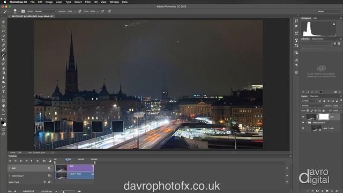Mute the Audio Track speaker icon
The height and width of the screenshot is (193, 343).
45,182
